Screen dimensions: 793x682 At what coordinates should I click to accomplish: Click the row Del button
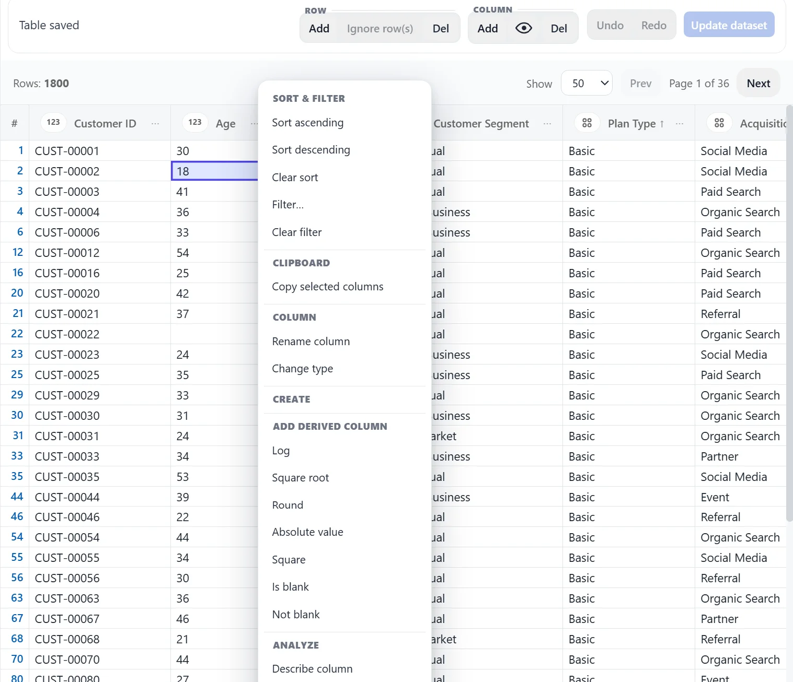click(441, 28)
